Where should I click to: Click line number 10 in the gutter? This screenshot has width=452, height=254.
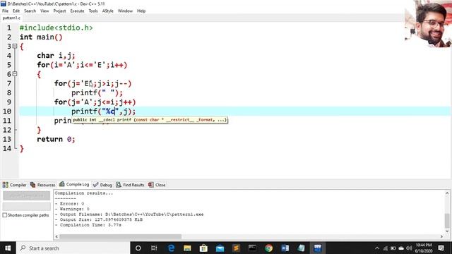(7, 111)
